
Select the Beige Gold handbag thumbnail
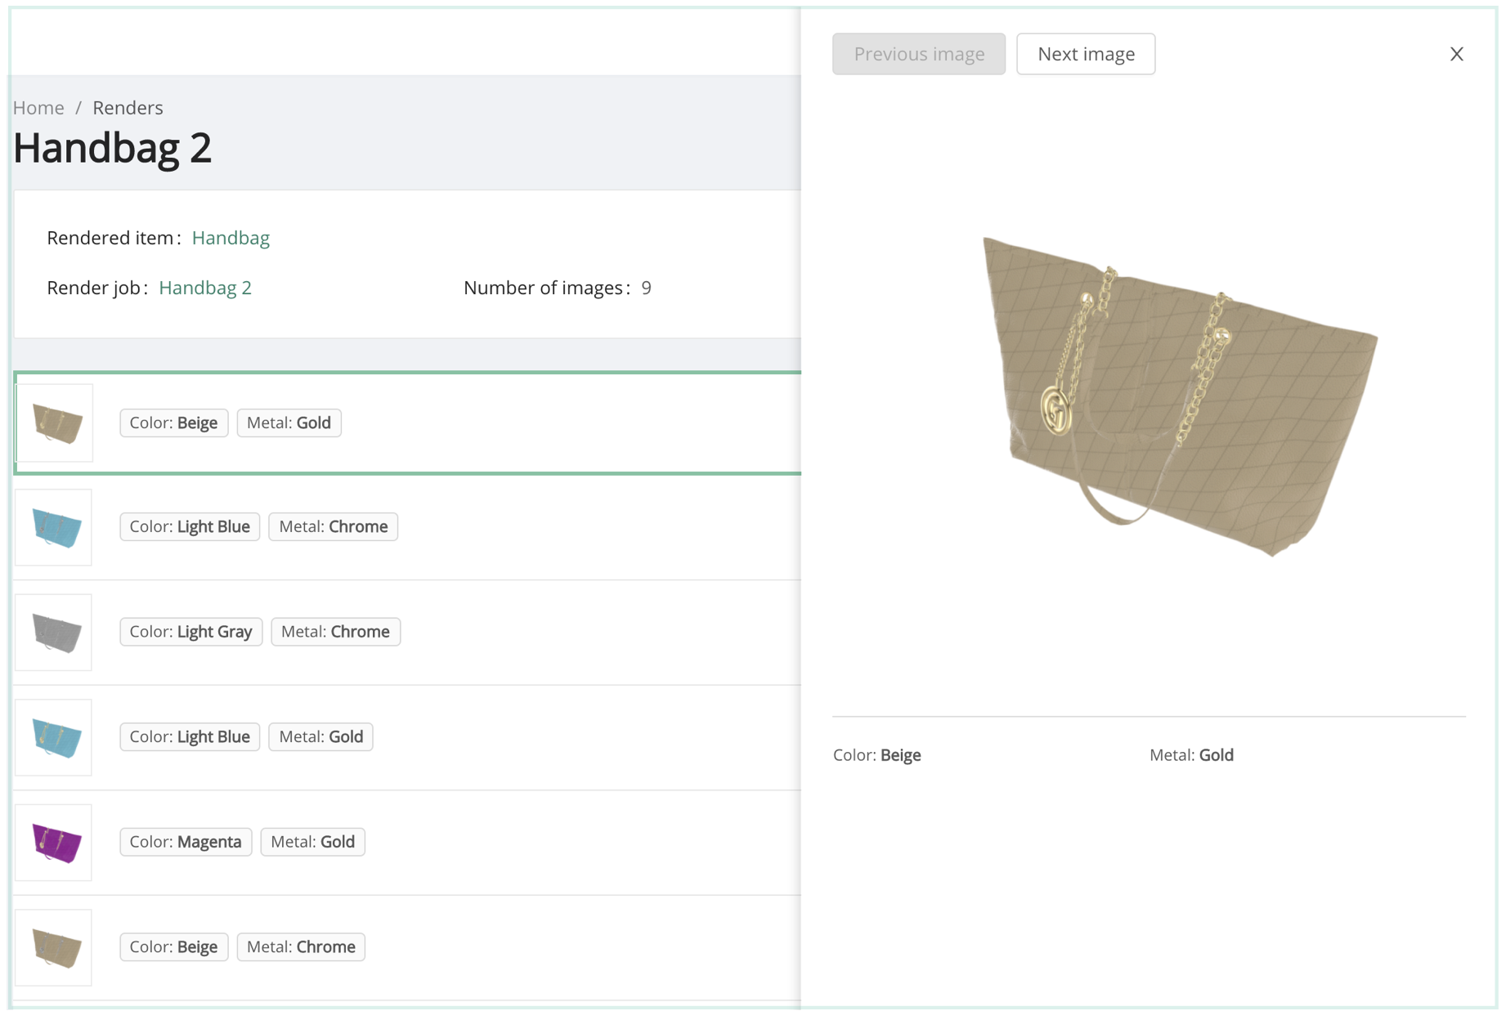tap(56, 423)
